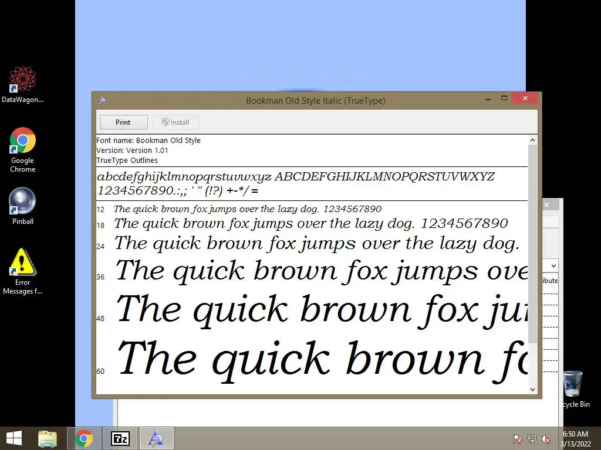Switch to Chrome in the taskbar

84,438
